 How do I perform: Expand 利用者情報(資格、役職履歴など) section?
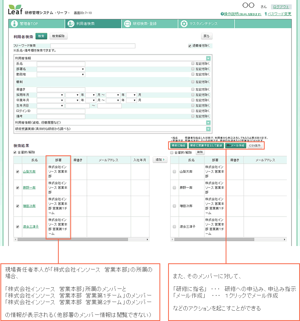(208, 123)
